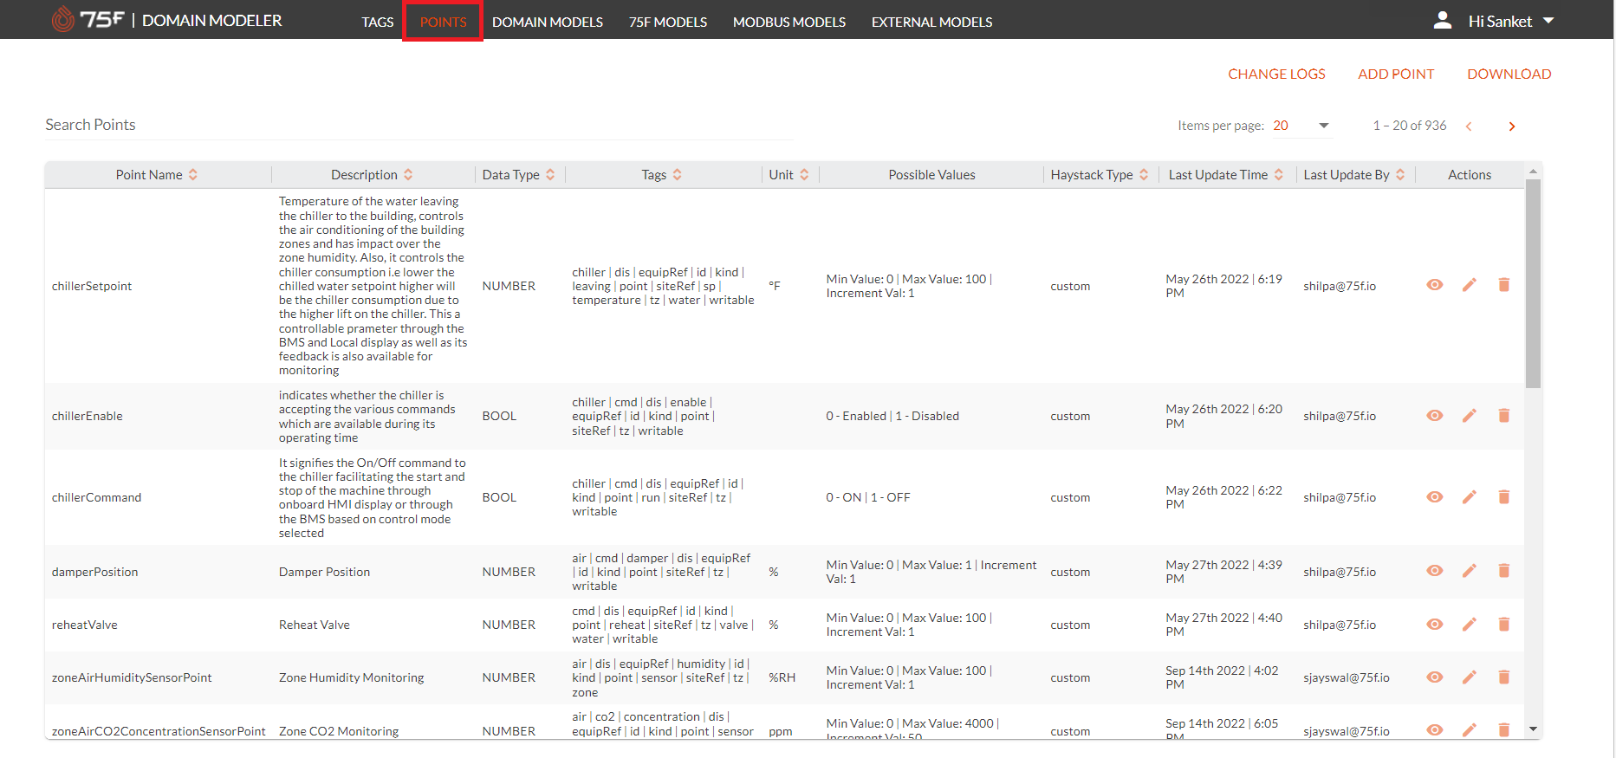Viewport: 1616px width, 758px height.
Task: Select the POINTS tab
Action: (443, 22)
